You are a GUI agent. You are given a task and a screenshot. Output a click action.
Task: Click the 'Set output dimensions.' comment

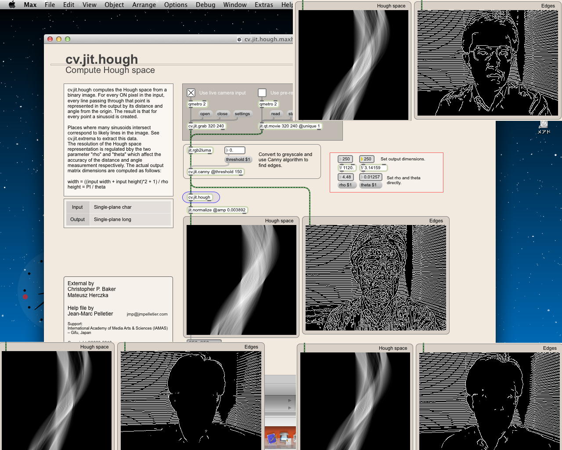click(403, 159)
